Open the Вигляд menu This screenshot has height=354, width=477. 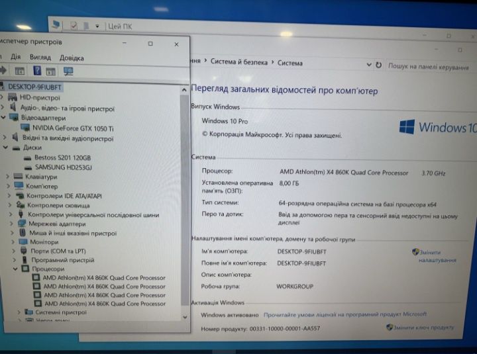[x=40, y=57]
